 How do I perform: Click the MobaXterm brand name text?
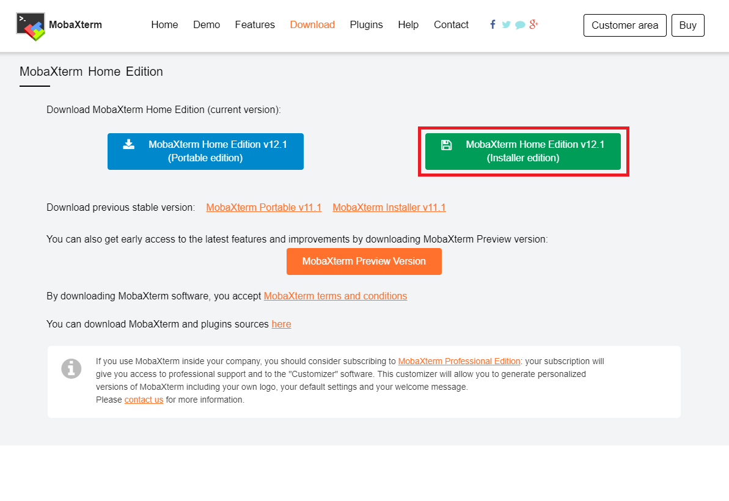coord(75,24)
